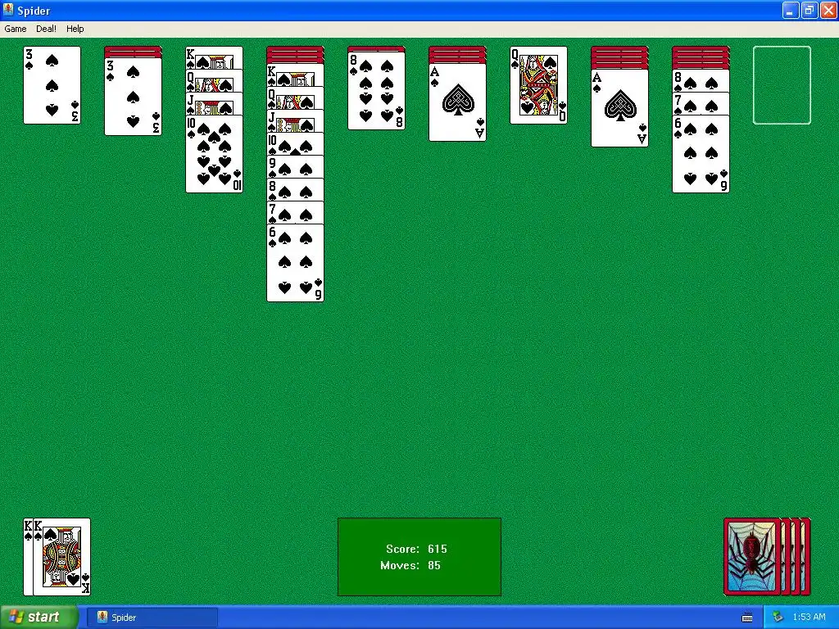Click the keyboard icon in the taskbar
The image size is (839, 629).
pyautogui.click(x=747, y=618)
